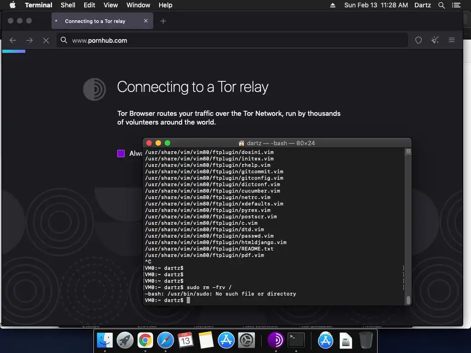
Task: Minimize the Terminal window with yellow button
Action: point(158,143)
